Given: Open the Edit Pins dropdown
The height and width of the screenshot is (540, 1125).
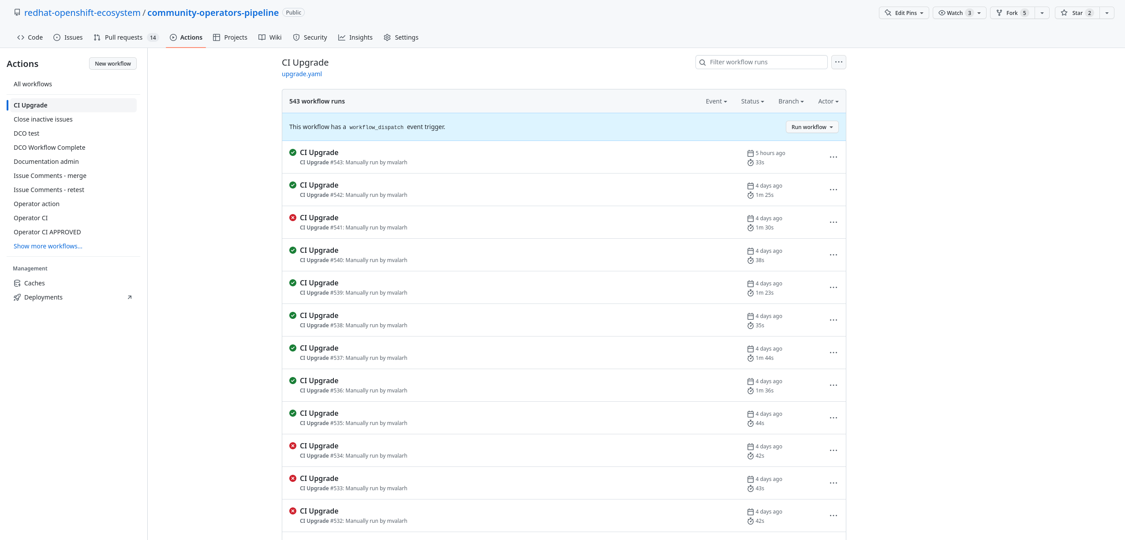Looking at the screenshot, I should click(904, 13).
